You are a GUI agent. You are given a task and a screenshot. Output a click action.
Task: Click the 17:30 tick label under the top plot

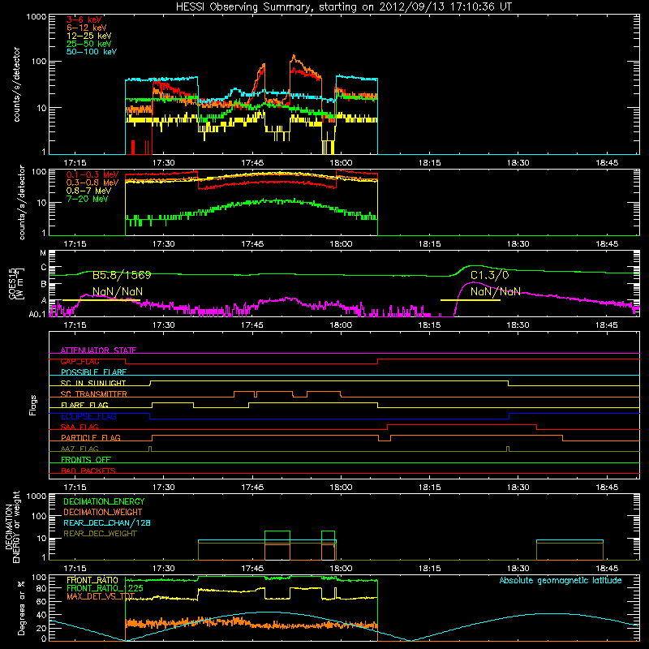coord(164,163)
